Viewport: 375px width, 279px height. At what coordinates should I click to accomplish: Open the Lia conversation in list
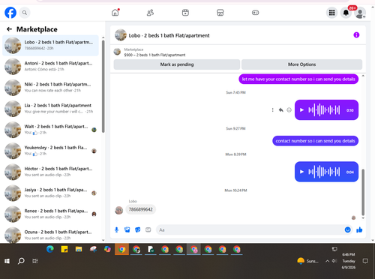point(50,109)
